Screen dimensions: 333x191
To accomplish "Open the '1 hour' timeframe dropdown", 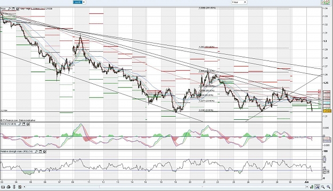I will pyautogui.click(x=239, y=2).
